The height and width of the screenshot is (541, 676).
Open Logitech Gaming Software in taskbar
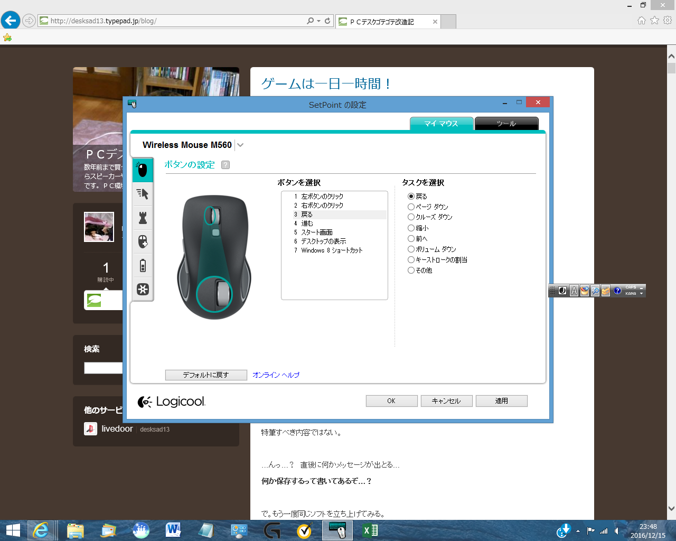click(x=272, y=530)
